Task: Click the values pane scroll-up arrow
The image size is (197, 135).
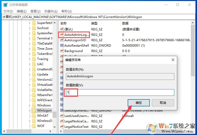Action: [x=193, y=23]
